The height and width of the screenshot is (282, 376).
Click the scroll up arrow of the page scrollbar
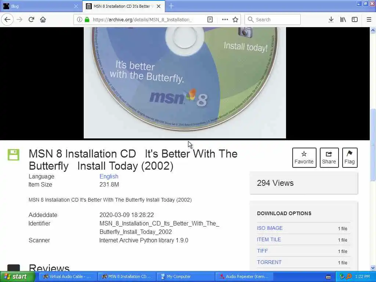coord(373,30)
